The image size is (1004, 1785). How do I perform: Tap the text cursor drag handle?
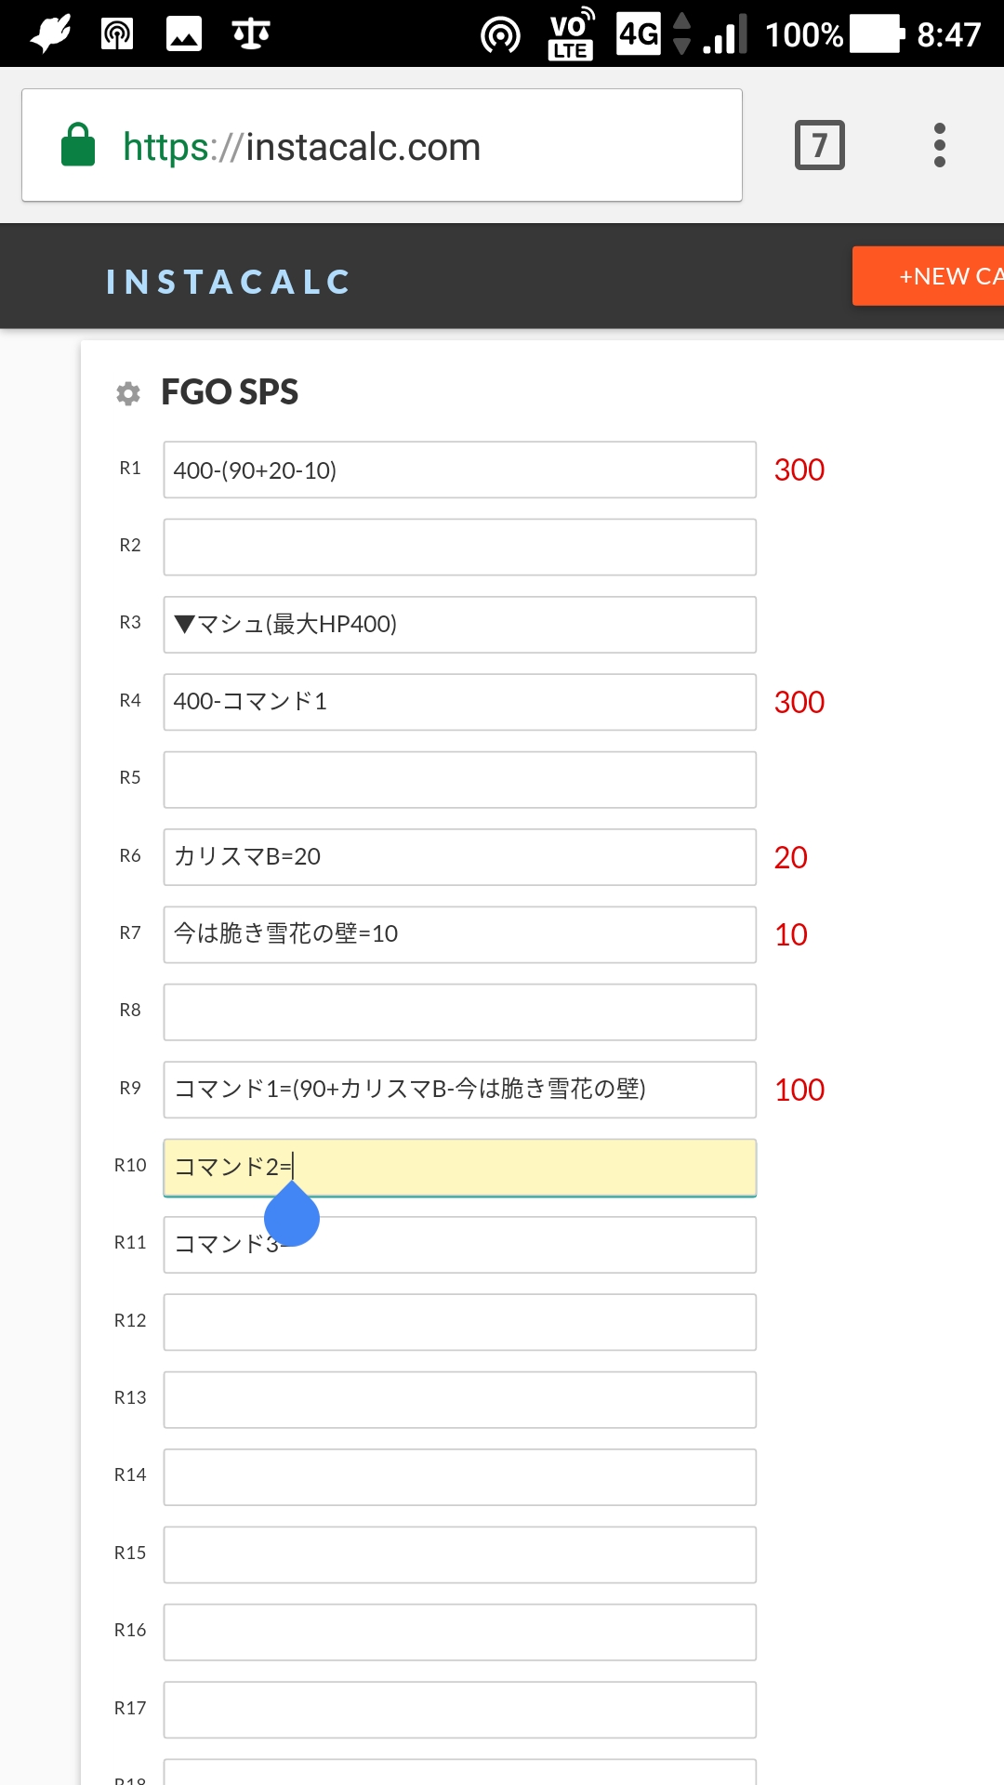(x=292, y=1216)
